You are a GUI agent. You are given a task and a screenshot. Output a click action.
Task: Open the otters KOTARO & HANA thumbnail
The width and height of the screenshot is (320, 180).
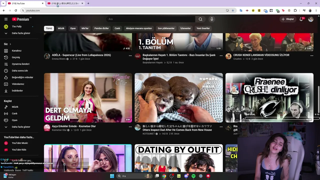click(x=179, y=98)
